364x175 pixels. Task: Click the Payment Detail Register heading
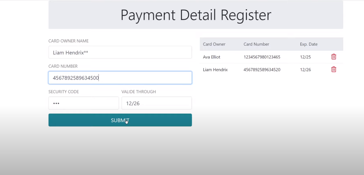[x=196, y=15]
